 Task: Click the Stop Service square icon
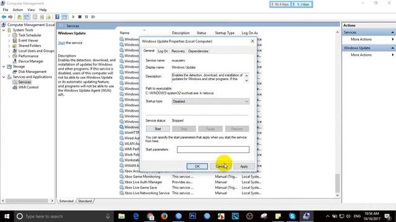pyautogui.click(x=80, y=17)
